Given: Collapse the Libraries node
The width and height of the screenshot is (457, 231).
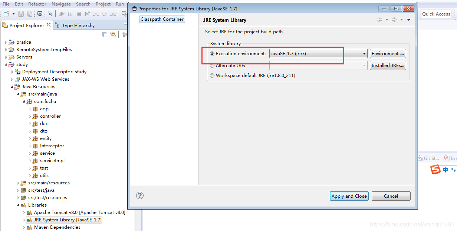Looking at the screenshot, I should tap(18, 205).
